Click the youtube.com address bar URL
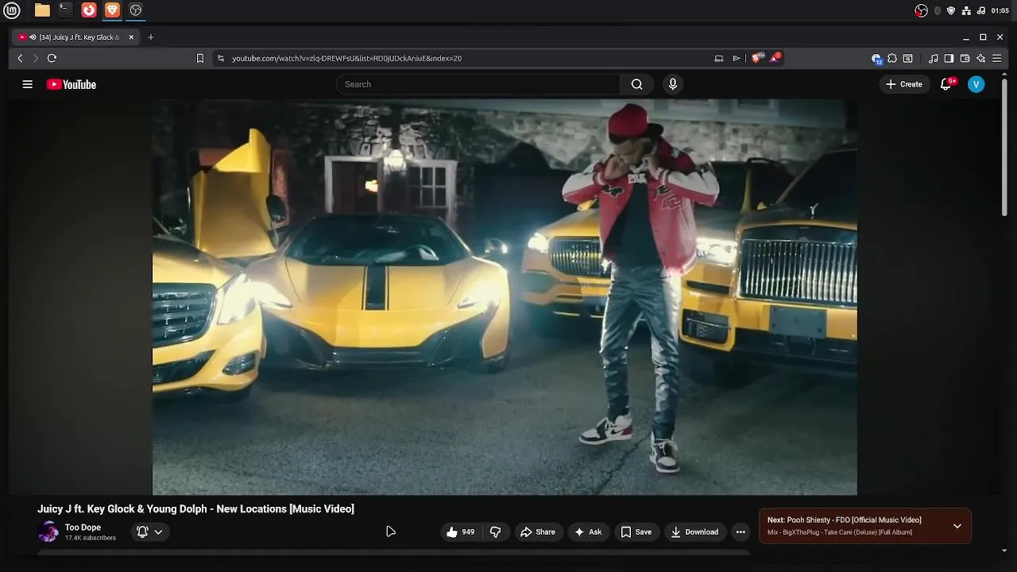The image size is (1017, 572). (x=346, y=58)
